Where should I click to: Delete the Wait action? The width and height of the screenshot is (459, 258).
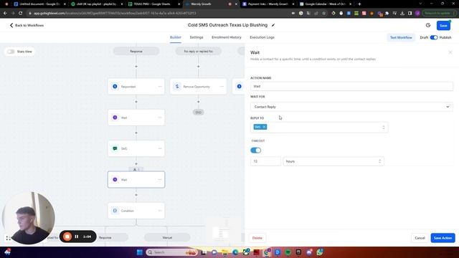tap(257, 238)
